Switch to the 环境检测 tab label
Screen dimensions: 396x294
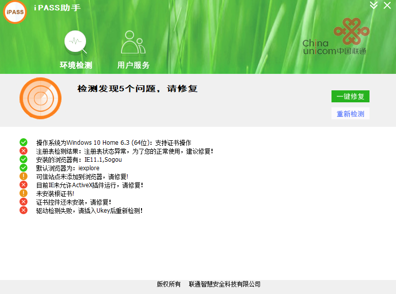[76, 65]
